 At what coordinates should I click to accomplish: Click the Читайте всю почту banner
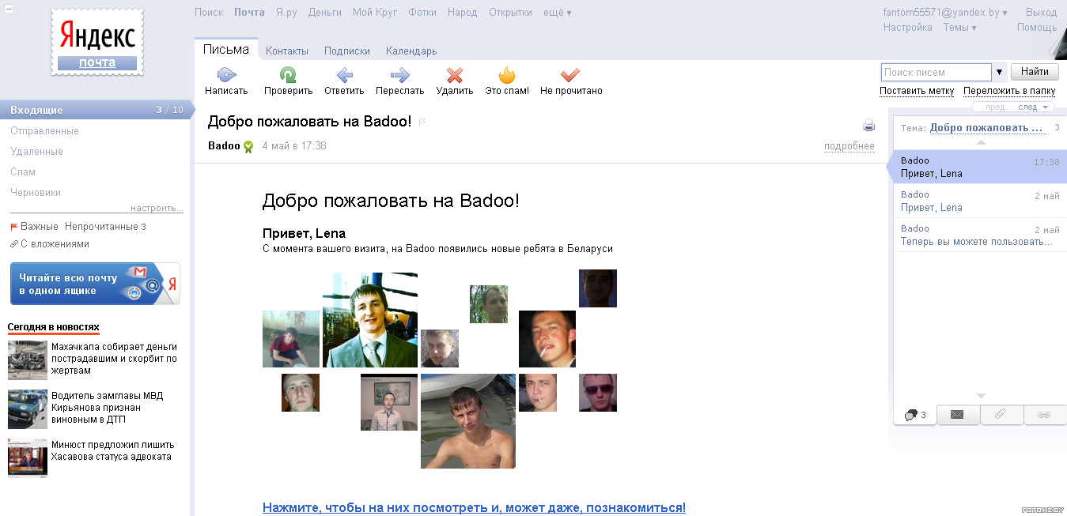coord(95,284)
